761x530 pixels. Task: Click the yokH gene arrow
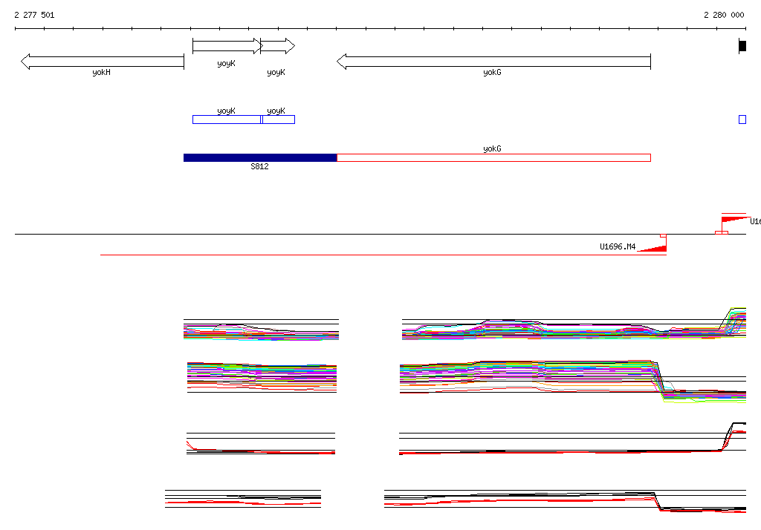click(x=103, y=62)
